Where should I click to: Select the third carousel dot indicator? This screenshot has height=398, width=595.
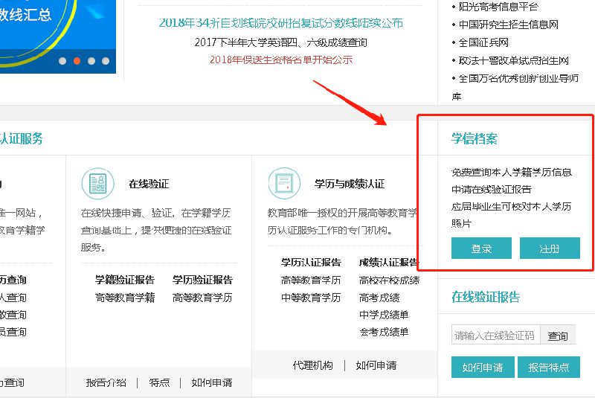91,61
